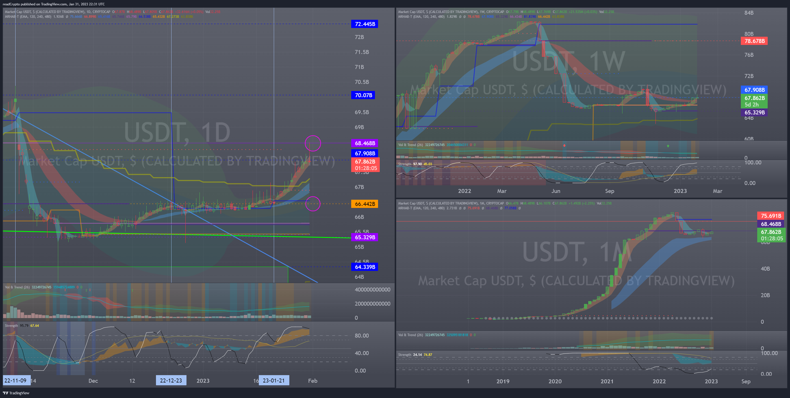Viewport: 790px width, 398px height.
Task: Click the green 67.862B 5d 2h label
Action: pos(754,101)
